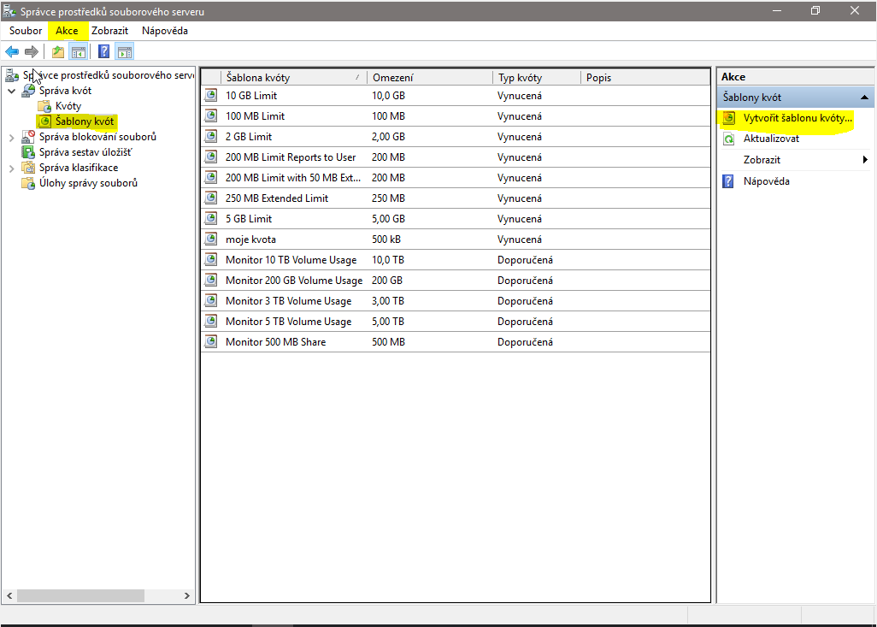Image resolution: width=877 pixels, height=627 pixels.
Task: Click Vytvořit šablonu kvóty link
Action: point(798,118)
